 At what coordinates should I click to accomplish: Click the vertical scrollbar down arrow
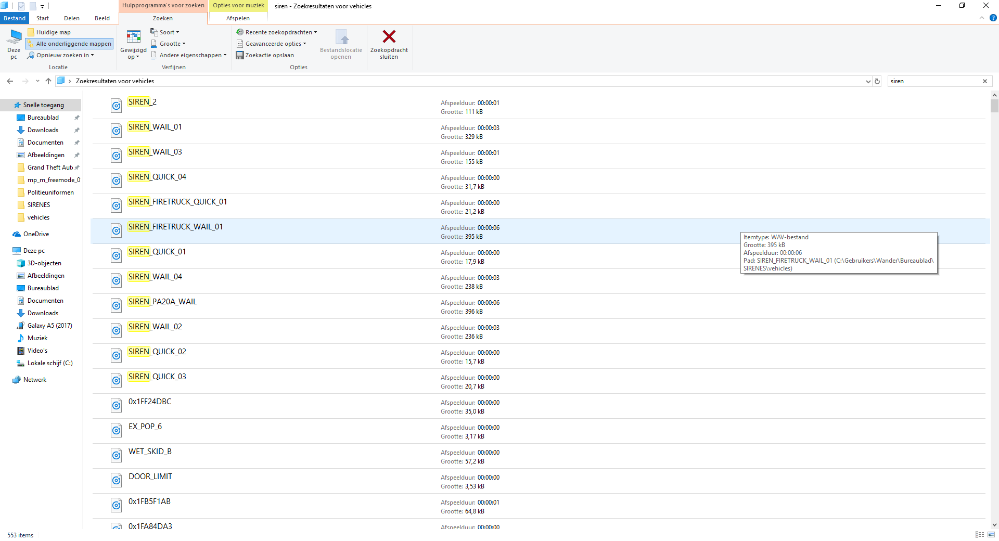[994, 525]
